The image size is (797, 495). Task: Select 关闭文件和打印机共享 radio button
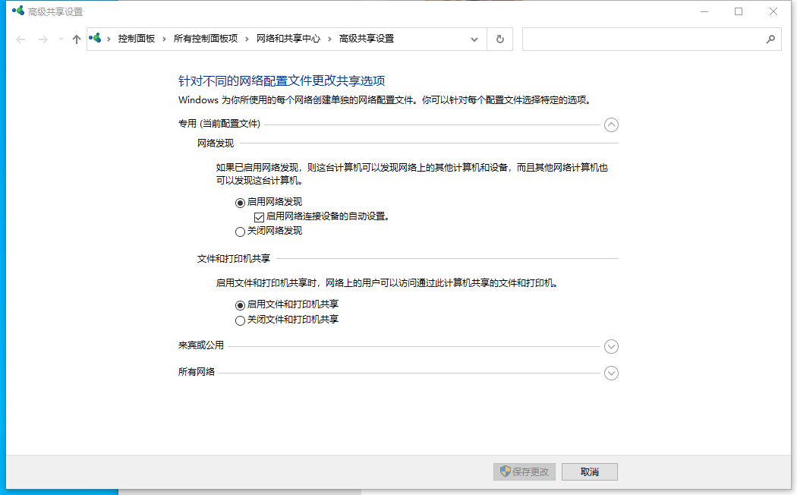click(x=241, y=320)
